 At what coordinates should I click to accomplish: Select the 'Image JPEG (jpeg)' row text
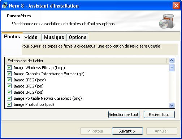pyautogui.click(x=30, y=80)
